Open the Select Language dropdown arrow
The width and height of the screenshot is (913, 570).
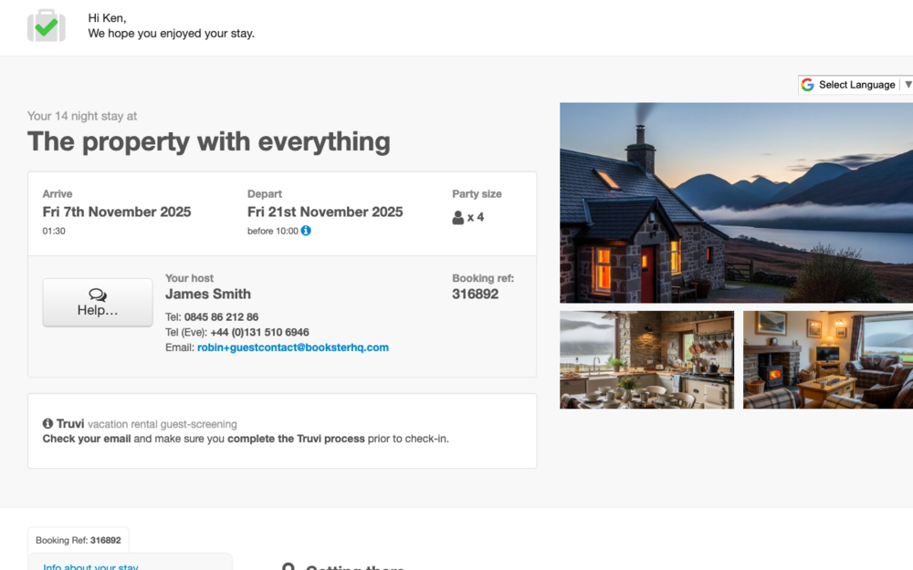[907, 85]
